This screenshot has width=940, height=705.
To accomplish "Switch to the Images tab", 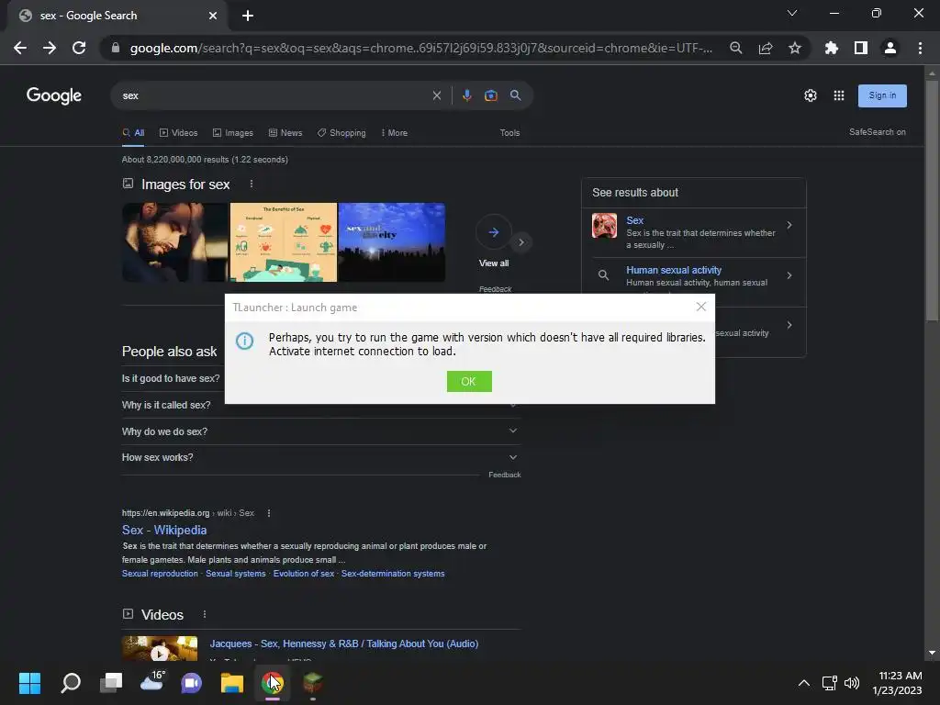I will (233, 133).
